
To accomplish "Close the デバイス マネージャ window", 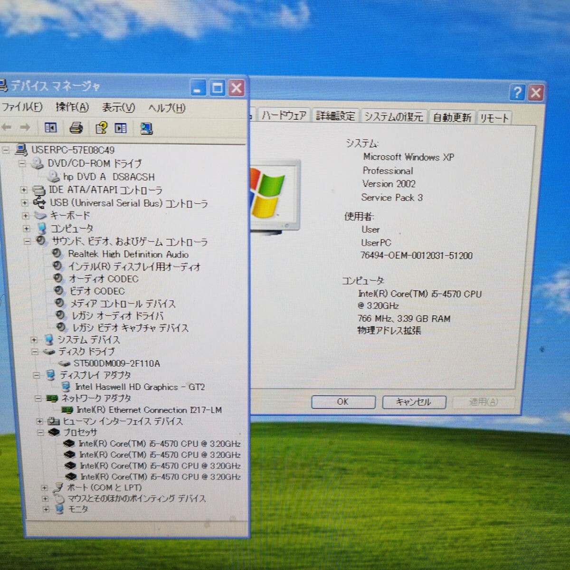I will 236,88.
